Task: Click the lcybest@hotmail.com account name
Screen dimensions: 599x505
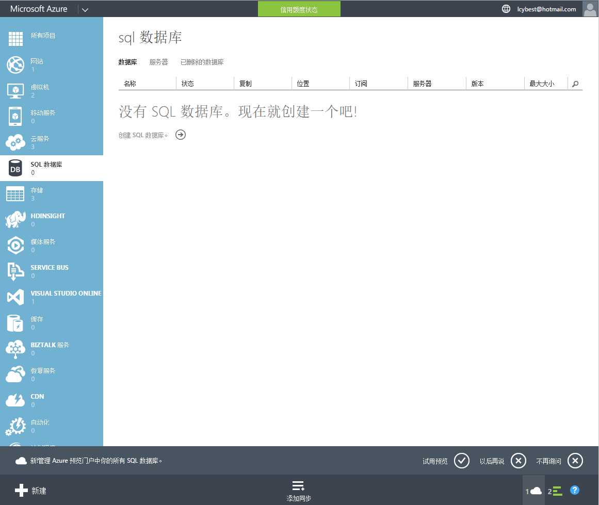Action: coord(547,9)
